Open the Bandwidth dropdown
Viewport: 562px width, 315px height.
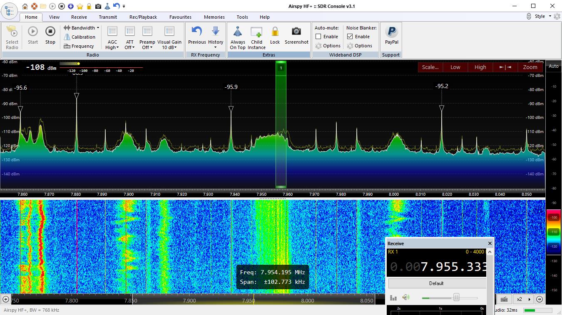point(82,28)
